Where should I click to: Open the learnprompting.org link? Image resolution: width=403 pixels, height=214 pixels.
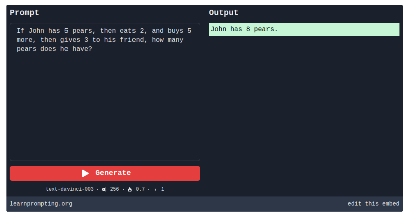click(41, 204)
